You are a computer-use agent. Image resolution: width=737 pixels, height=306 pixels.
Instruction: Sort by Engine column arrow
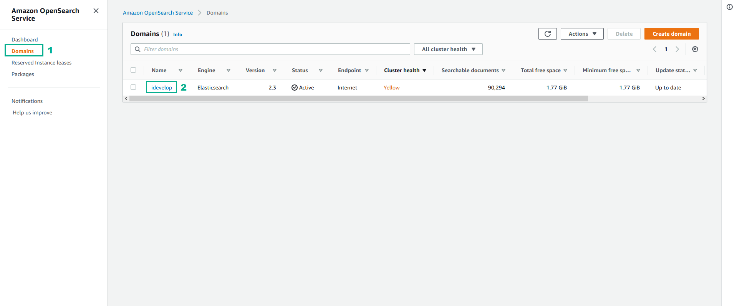(x=228, y=70)
